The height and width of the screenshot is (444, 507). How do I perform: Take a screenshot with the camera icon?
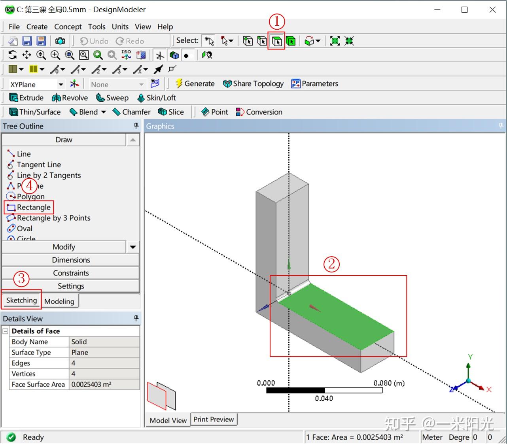(60, 41)
